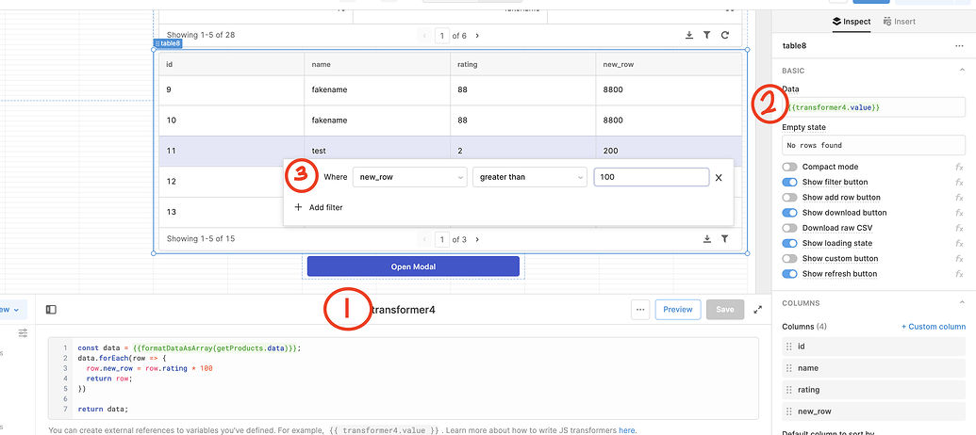Go to previous page of upper table
Screen dimensions: 976x435
click(x=424, y=36)
